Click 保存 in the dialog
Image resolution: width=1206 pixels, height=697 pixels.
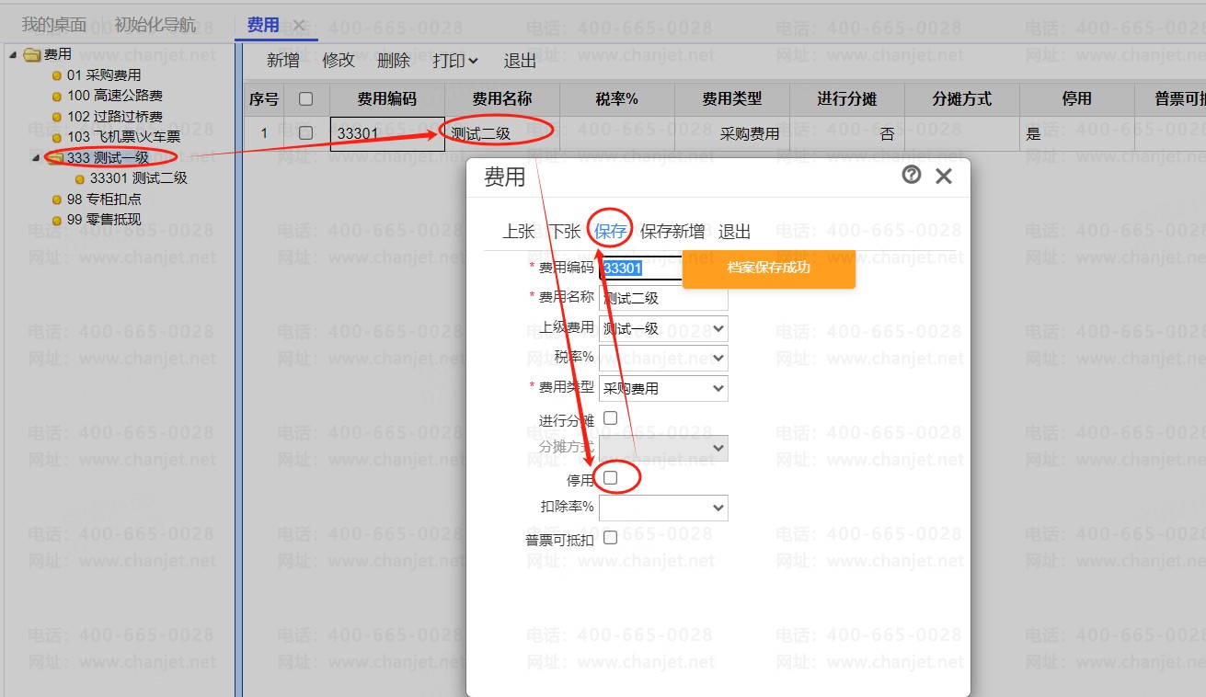pyautogui.click(x=611, y=231)
